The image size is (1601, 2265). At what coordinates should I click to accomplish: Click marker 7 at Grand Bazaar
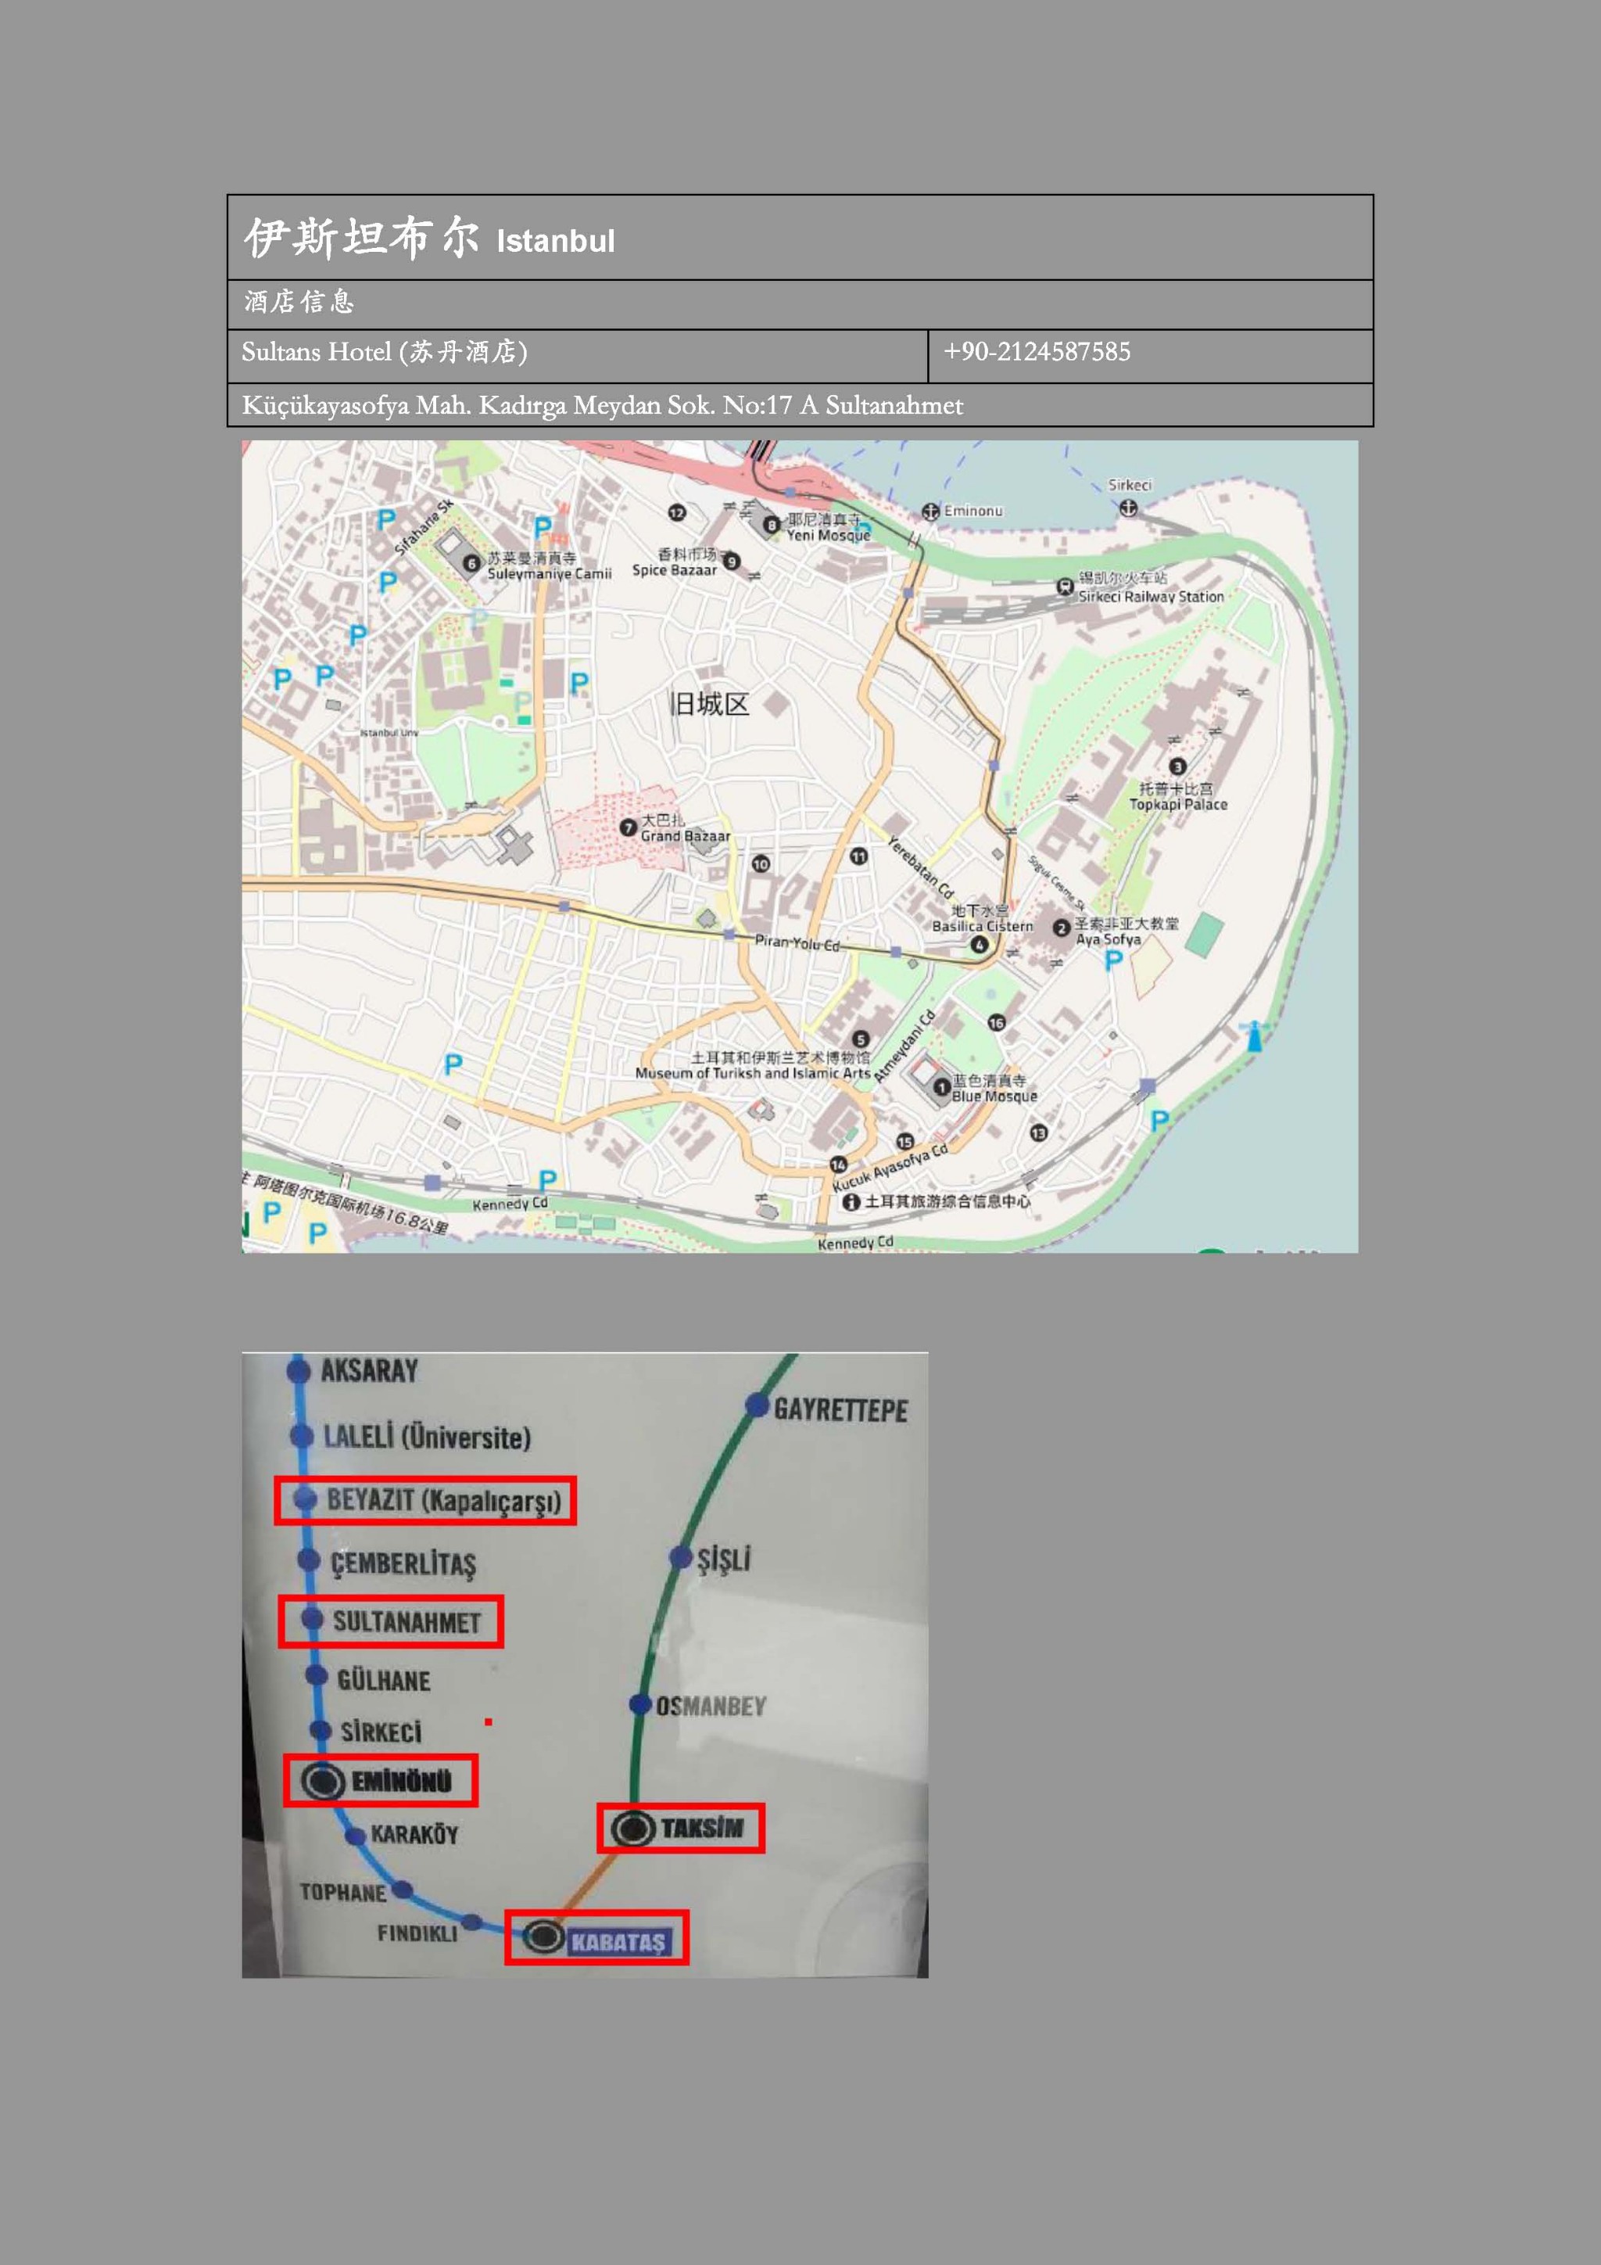pyautogui.click(x=628, y=827)
